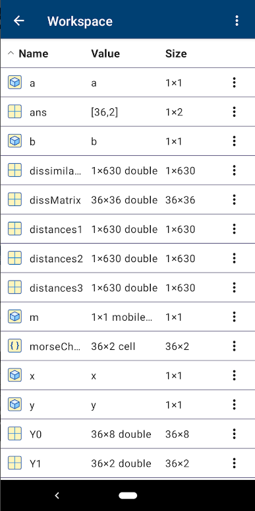Viewport: 255px width, 511px height.
Task: Open the dissimila... variable entry
Action: point(128,170)
